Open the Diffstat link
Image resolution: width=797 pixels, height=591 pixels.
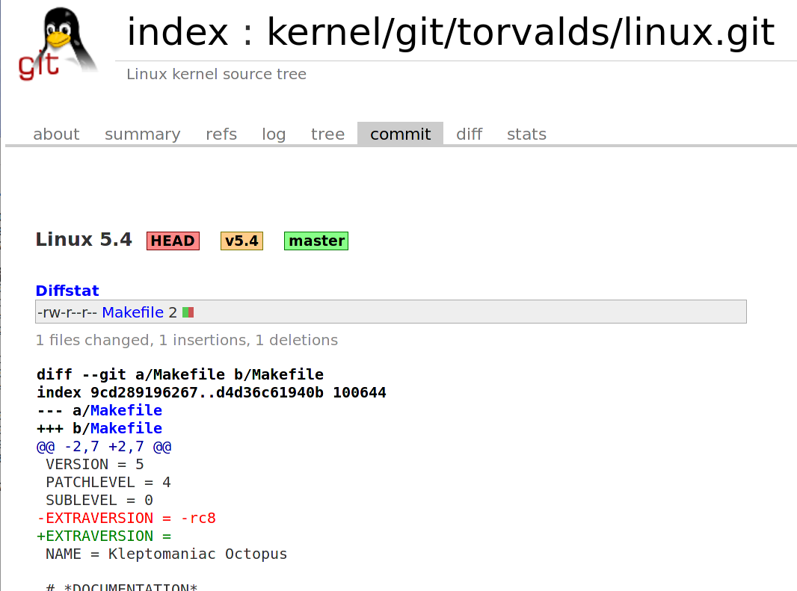[67, 291]
